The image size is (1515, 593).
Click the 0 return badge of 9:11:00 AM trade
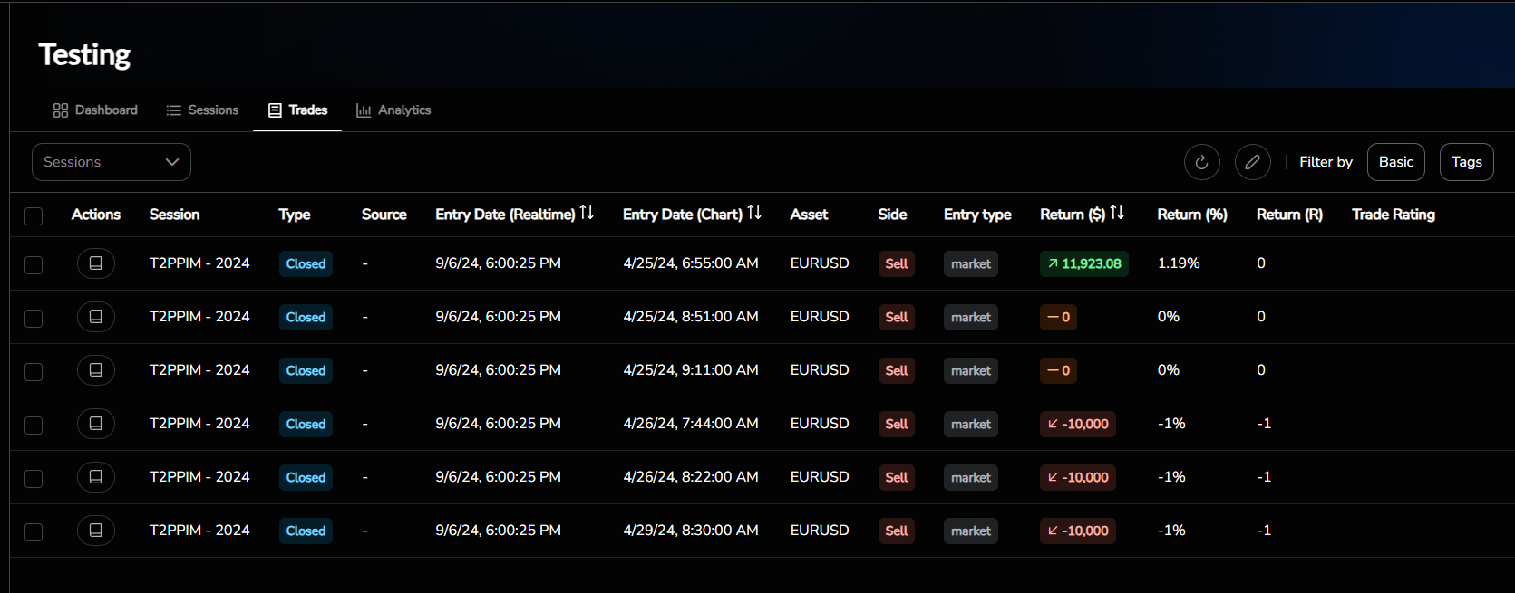(1058, 370)
